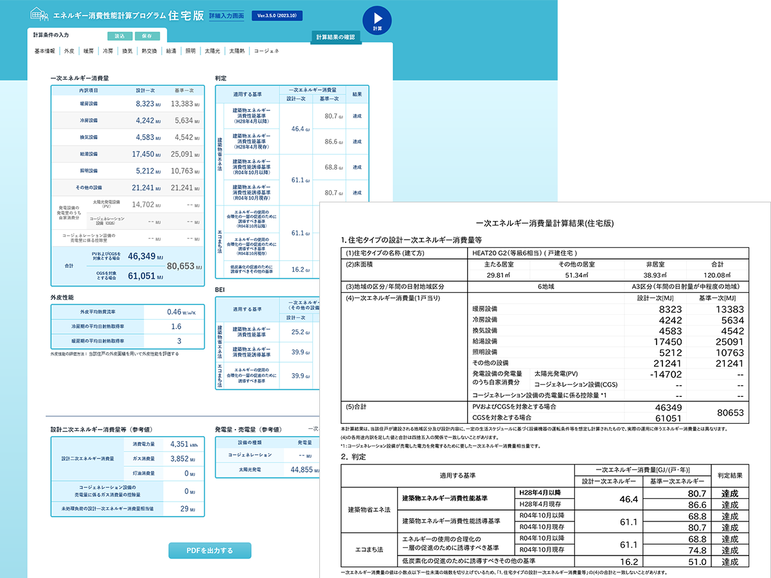
Task: Click the 暖房期の平均日射熱取得率 value 3
Action: [x=179, y=340]
